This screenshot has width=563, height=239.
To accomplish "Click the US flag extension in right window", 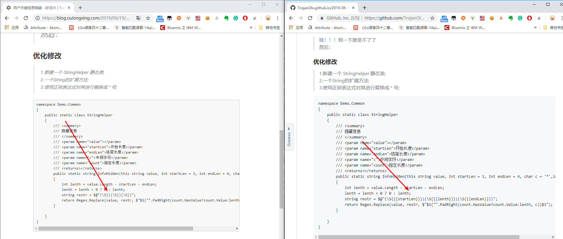I will click(x=482, y=18).
